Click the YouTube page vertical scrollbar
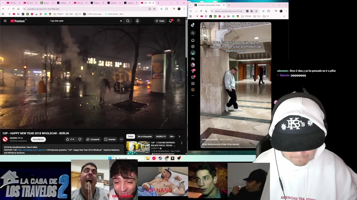The height and width of the screenshot is (200, 357). (x=186, y=39)
